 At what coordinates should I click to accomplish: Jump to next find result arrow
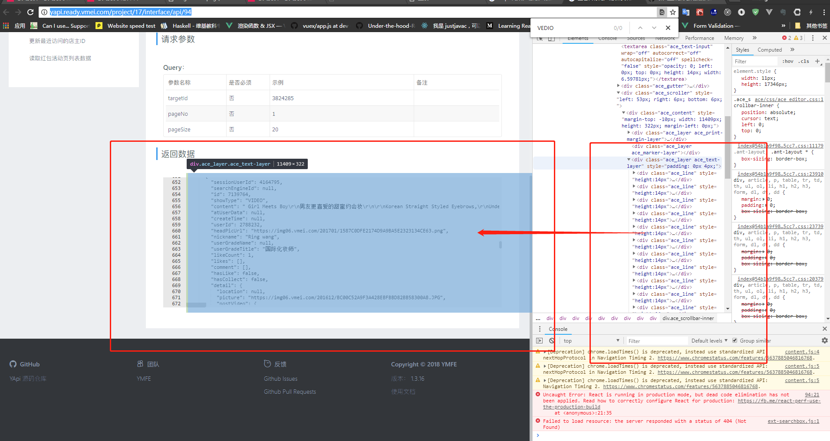pyautogui.click(x=654, y=28)
